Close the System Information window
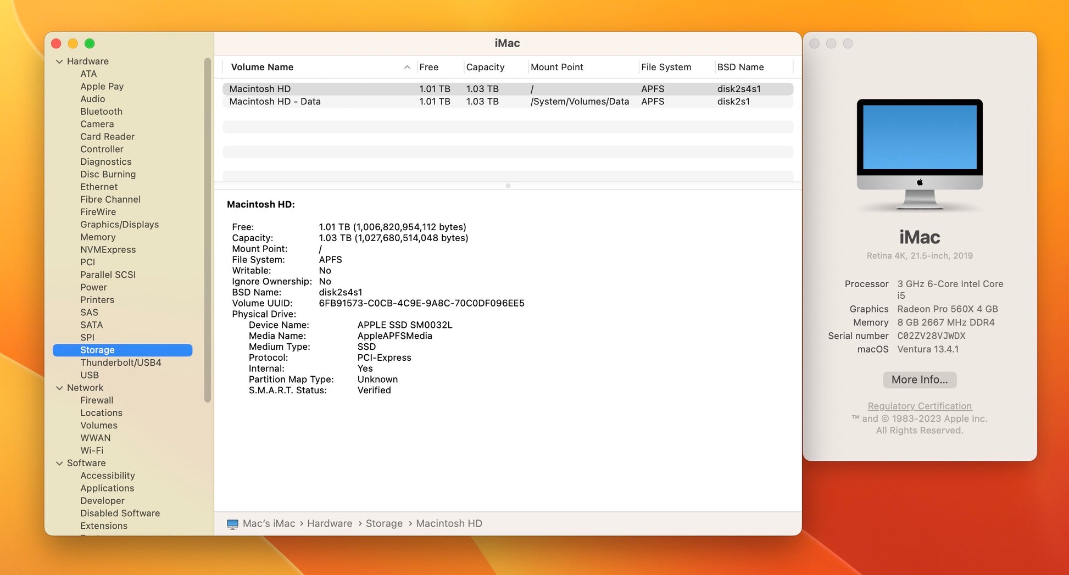The height and width of the screenshot is (575, 1069). coord(56,43)
